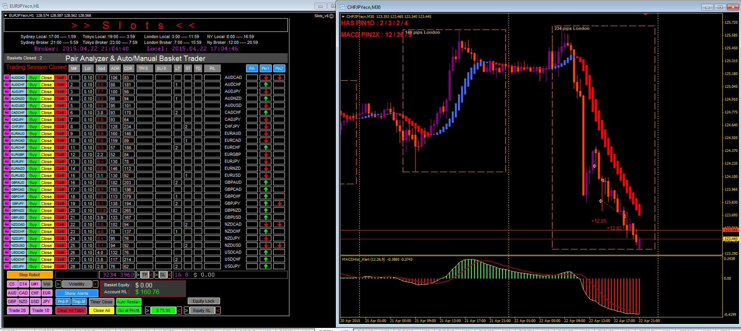Click the red arrow right of SL
Image resolution: width=741 pixels, height=331 pixels.
click(170, 275)
